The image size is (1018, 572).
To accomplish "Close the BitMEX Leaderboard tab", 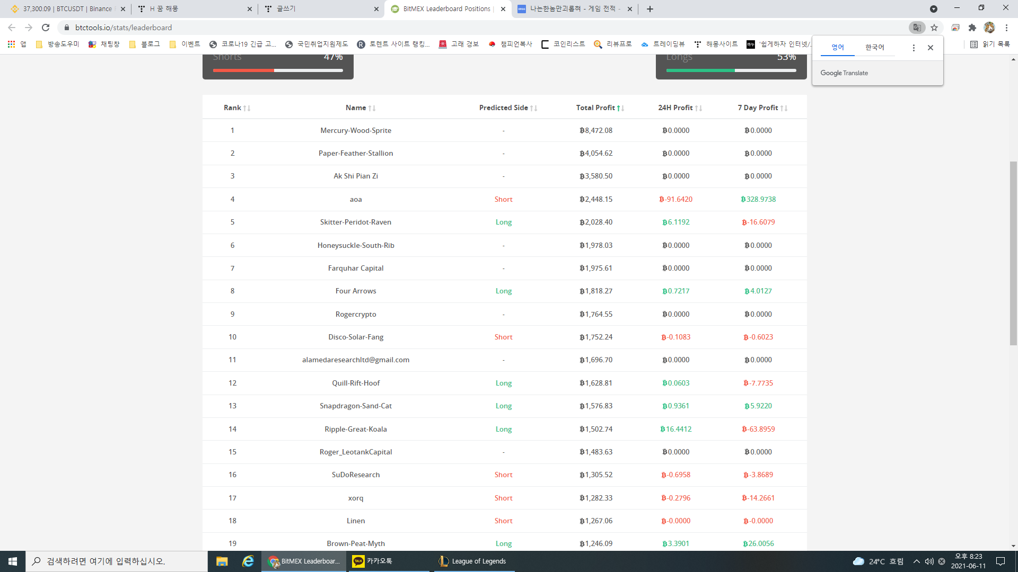I will point(503,9).
